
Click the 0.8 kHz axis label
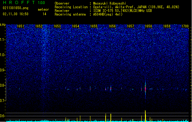(x=3, y=85)
